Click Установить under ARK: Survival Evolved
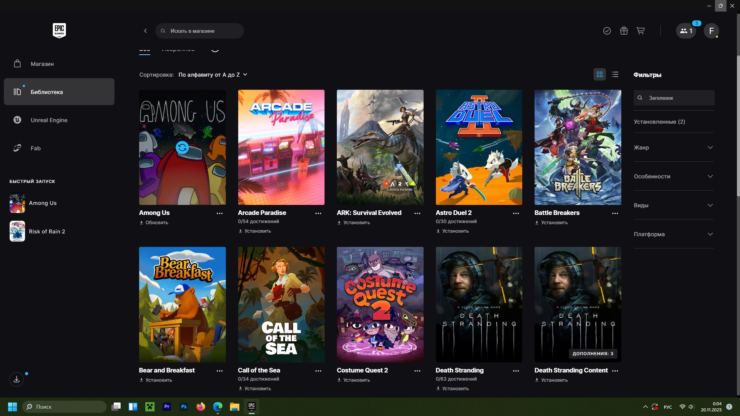The height and width of the screenshot is (416, 740). (x=356, y=223)
